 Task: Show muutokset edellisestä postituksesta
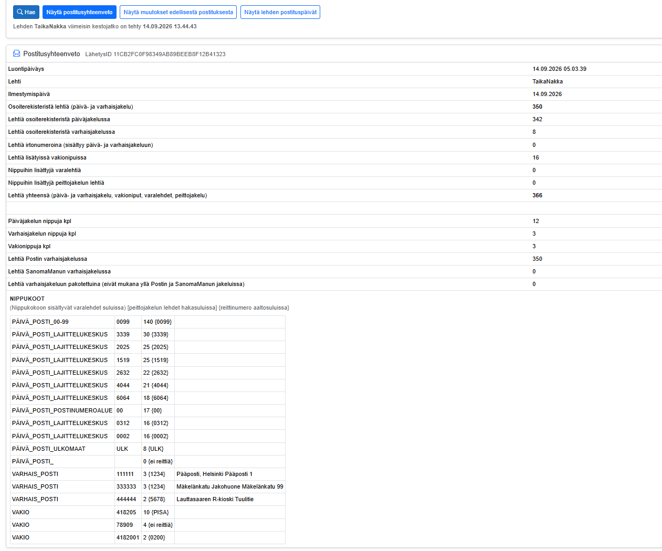click(178, 12)
